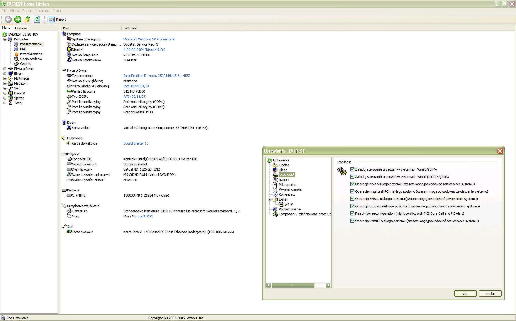Select Układ icon in settings tree

[x=275, y=170]
